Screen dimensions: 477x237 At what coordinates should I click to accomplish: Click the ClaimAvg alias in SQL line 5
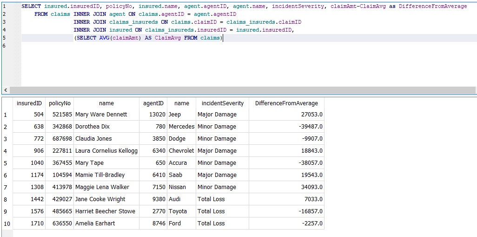[x=168, y=38]
